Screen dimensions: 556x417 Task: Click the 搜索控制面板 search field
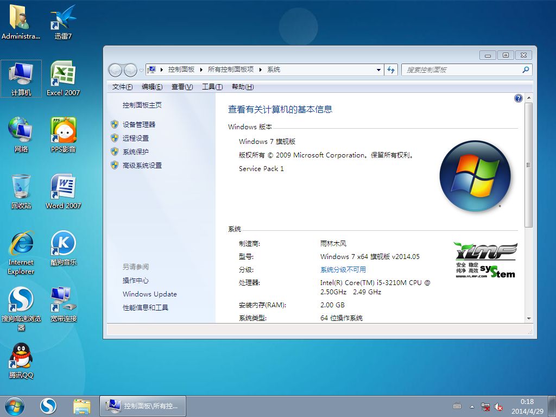(x=462, y=70)
